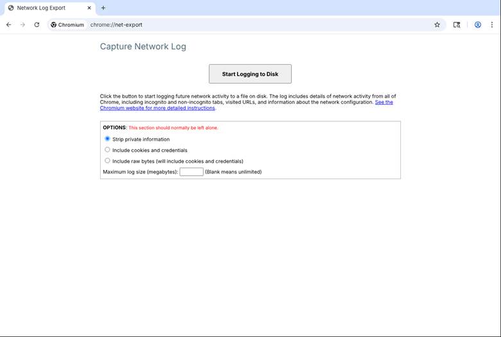Reload the net-export page
501x337 pixels.
tap(37, 24)
